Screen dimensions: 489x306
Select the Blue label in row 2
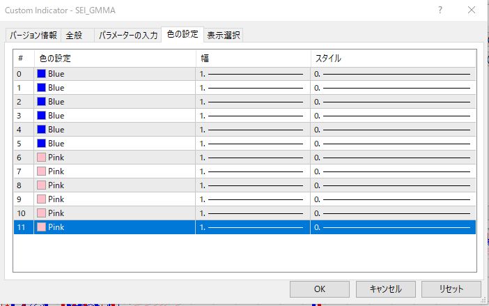(56, 102)
